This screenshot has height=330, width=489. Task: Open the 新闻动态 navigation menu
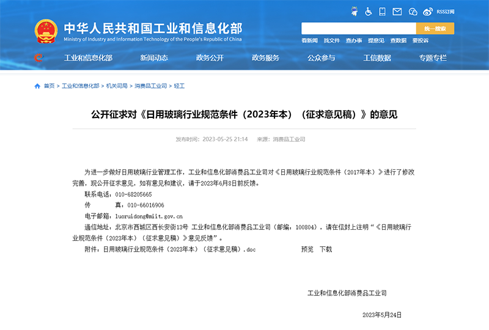(x=154, y=57)
